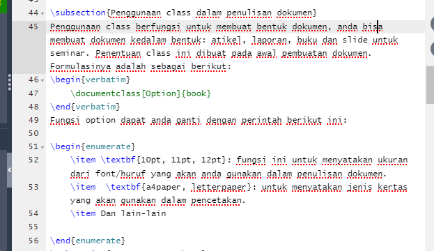Click the 'letterpaper' word on line 53
Viewport: 434px width, 251px height.
coord(219,187)
